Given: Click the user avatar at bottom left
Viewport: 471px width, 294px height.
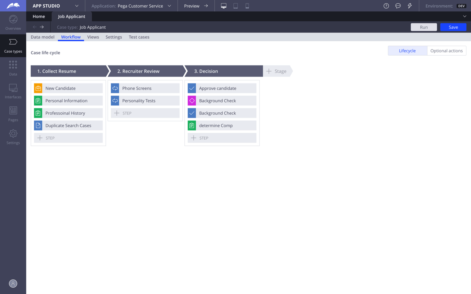Looking at the screenshot, I should (13, 283).
